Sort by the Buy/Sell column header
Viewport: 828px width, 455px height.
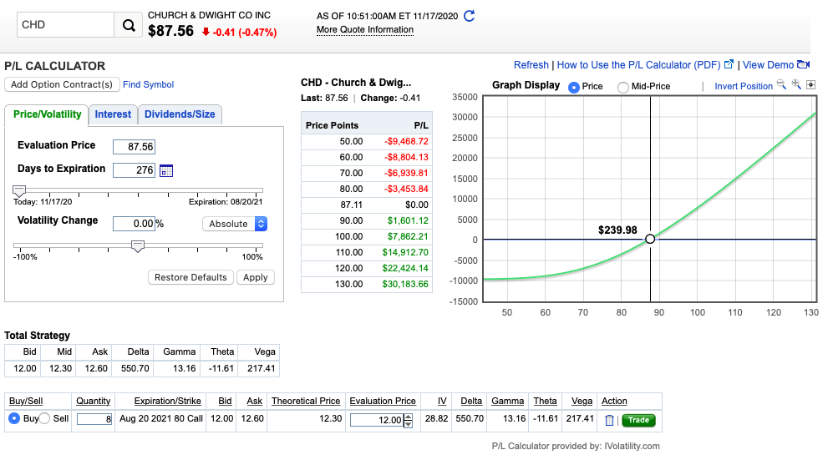[x=26, y=402]
